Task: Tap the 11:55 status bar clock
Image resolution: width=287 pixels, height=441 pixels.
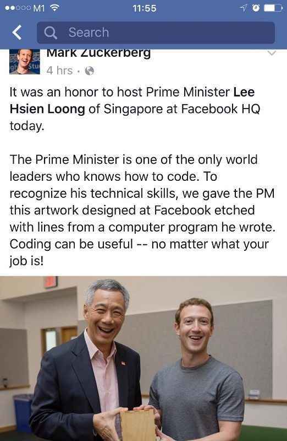Action: (144, 8)
